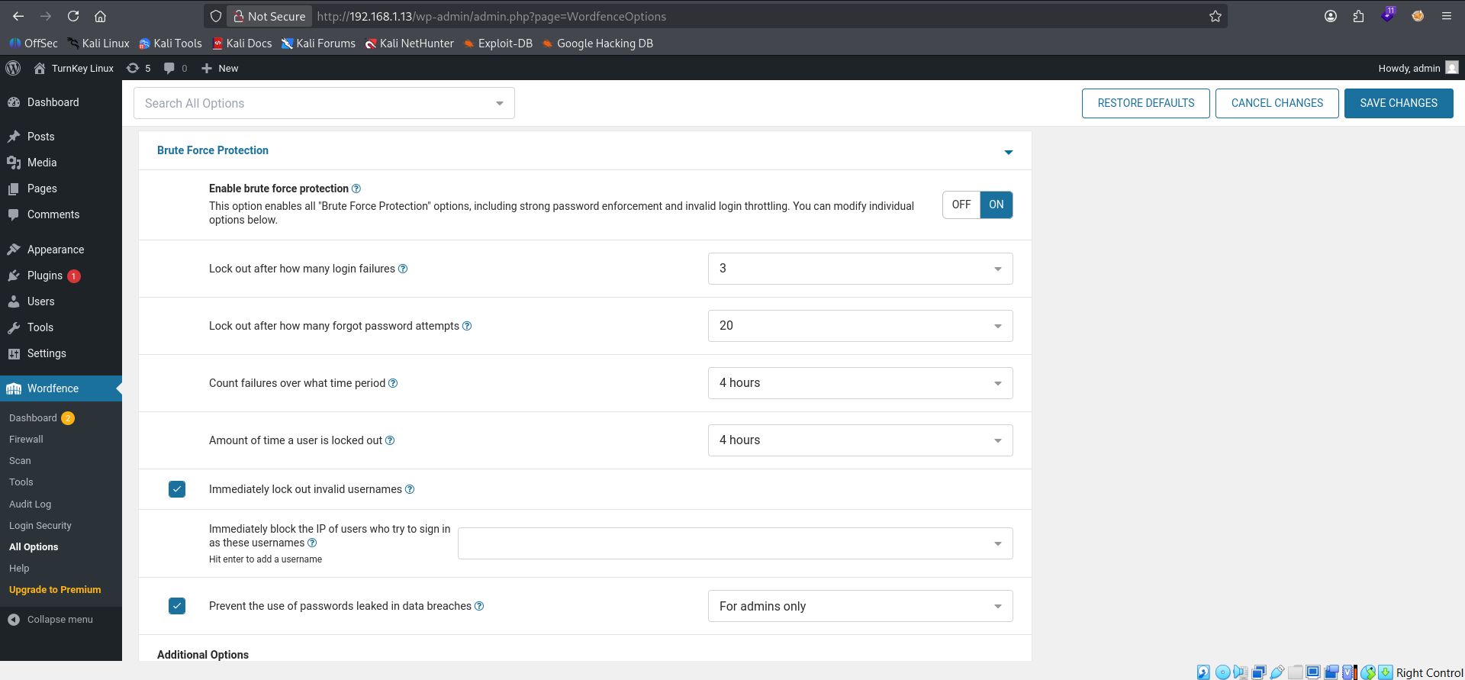Open the WordPress logo menu
This screenshot has width=1465, height=680.
click(x=13, y=68)
